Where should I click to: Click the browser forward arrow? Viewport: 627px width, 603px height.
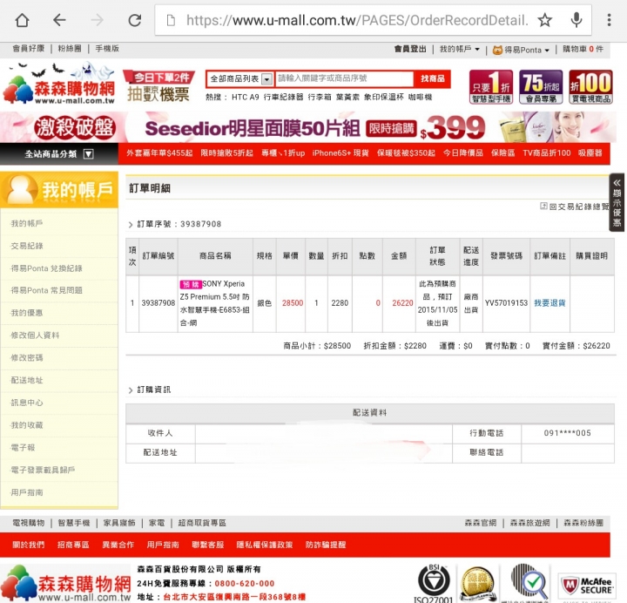click(97, 20)
